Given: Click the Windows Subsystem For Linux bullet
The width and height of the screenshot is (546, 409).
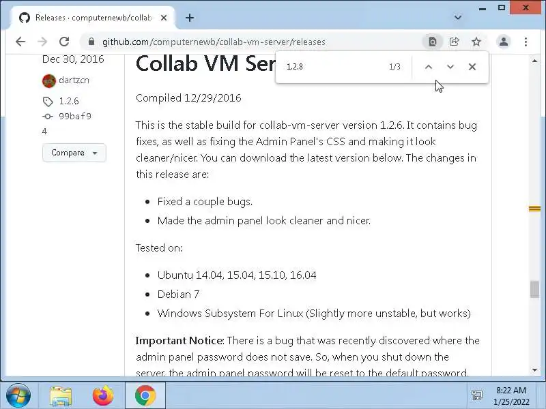Looking at the screenshot, I should tap(314, 314).
